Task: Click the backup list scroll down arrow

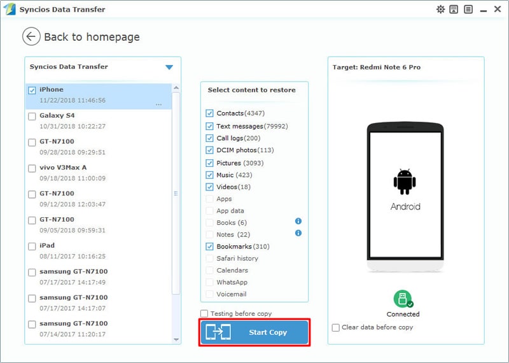Action: (176, 339)
